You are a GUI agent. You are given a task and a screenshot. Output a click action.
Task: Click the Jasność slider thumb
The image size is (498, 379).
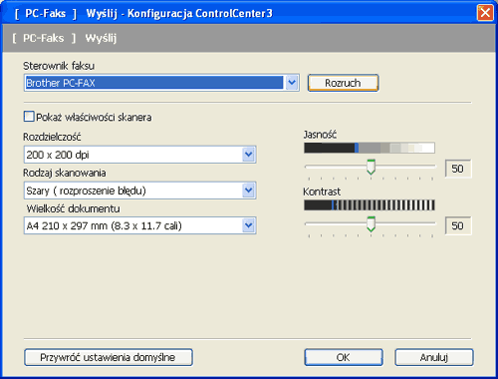click(371, 167)
